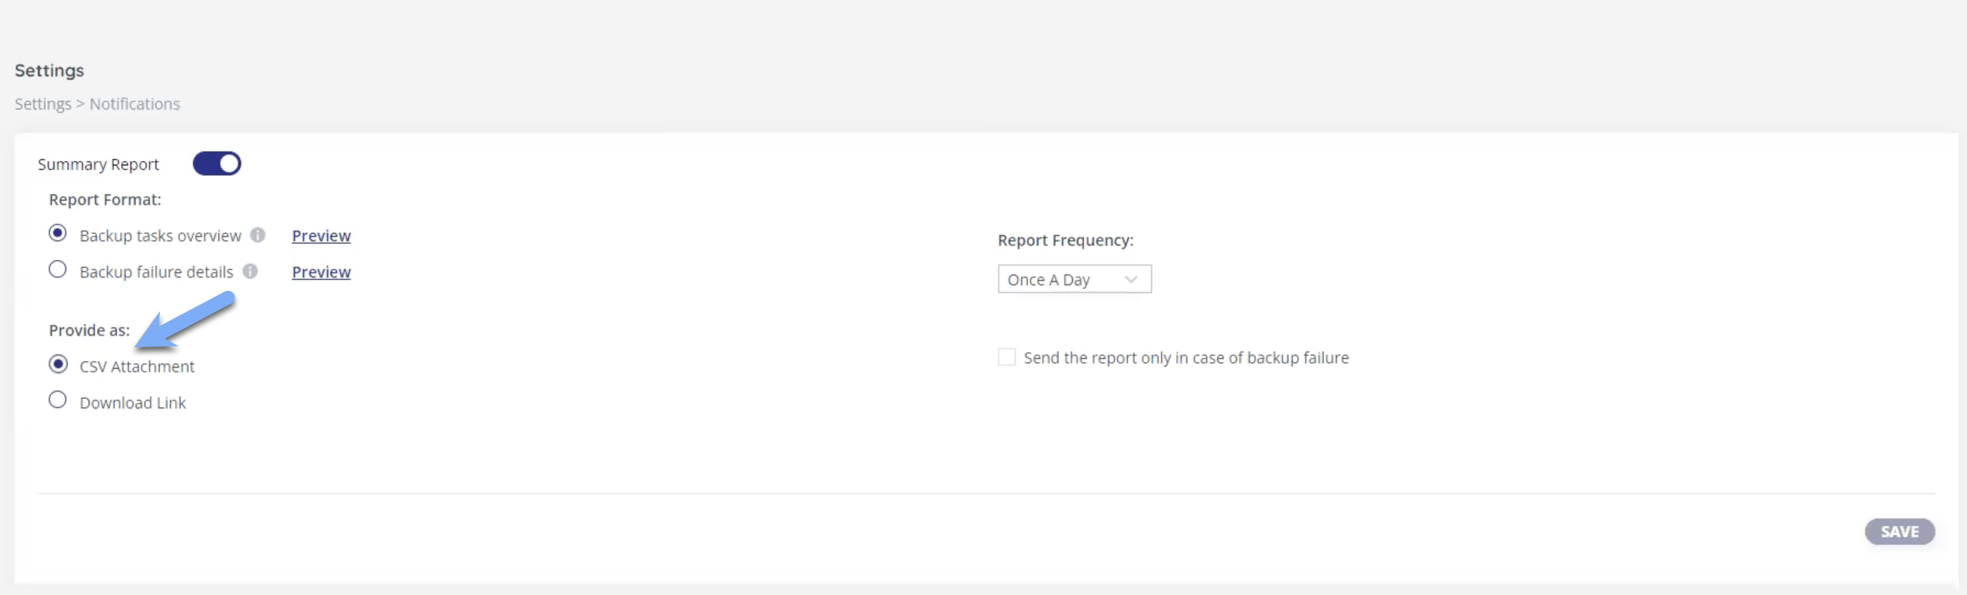Image resolution: width=1967 pixels, height=595 pixels.
Task: Choose CSV Attachment radio option
Action: 57,364
